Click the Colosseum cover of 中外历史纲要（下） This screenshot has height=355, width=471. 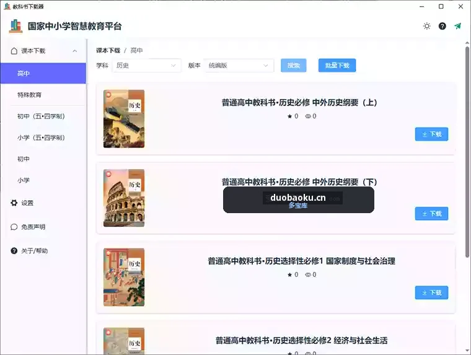coord(124,198)
